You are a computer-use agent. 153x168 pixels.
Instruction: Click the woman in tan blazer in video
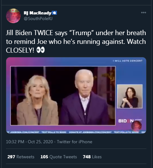pos(37,100)
